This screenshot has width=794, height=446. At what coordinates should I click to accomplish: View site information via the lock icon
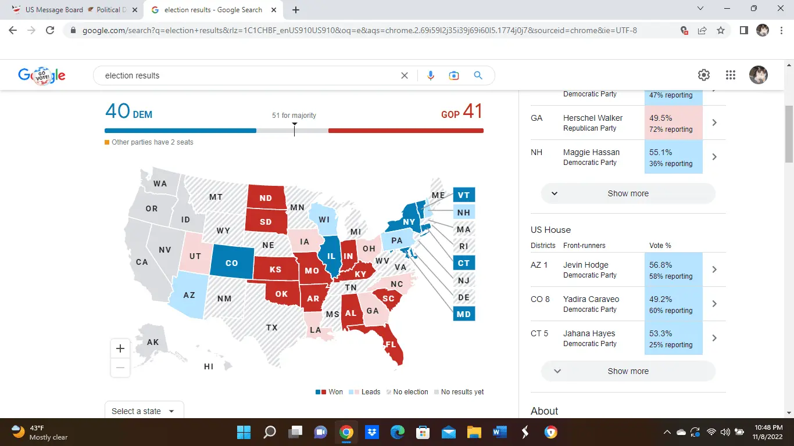pyautogui.click(x=73, y=30)
